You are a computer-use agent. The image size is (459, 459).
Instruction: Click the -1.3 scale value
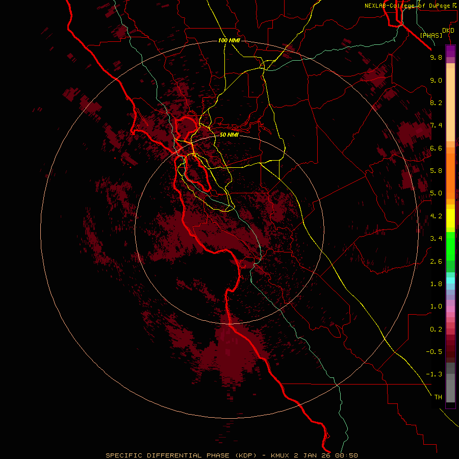[434, 374]
